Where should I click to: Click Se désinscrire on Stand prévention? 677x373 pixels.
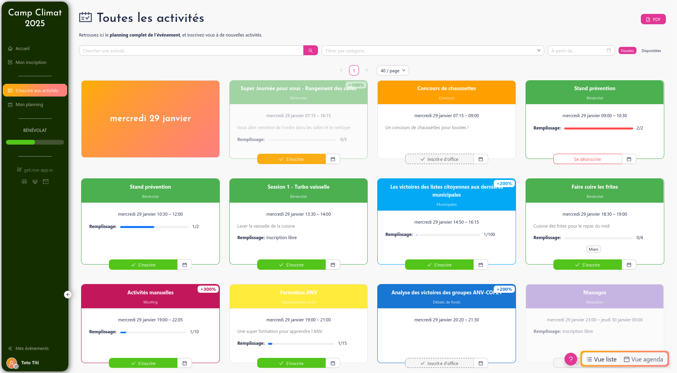(588, 158)
